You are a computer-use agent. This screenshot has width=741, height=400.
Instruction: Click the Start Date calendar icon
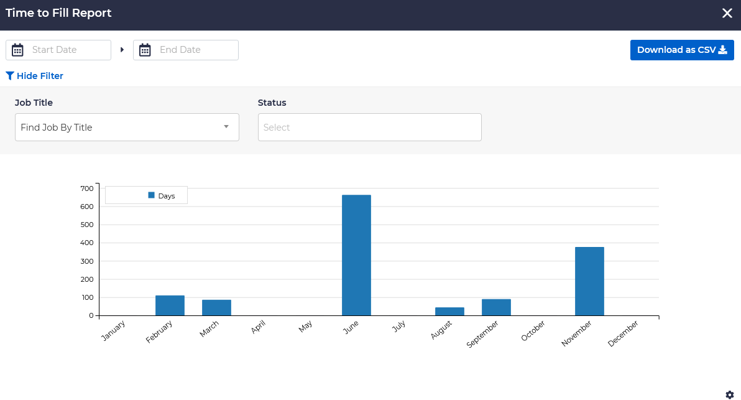pyautogui.click(x=17, y=50)
